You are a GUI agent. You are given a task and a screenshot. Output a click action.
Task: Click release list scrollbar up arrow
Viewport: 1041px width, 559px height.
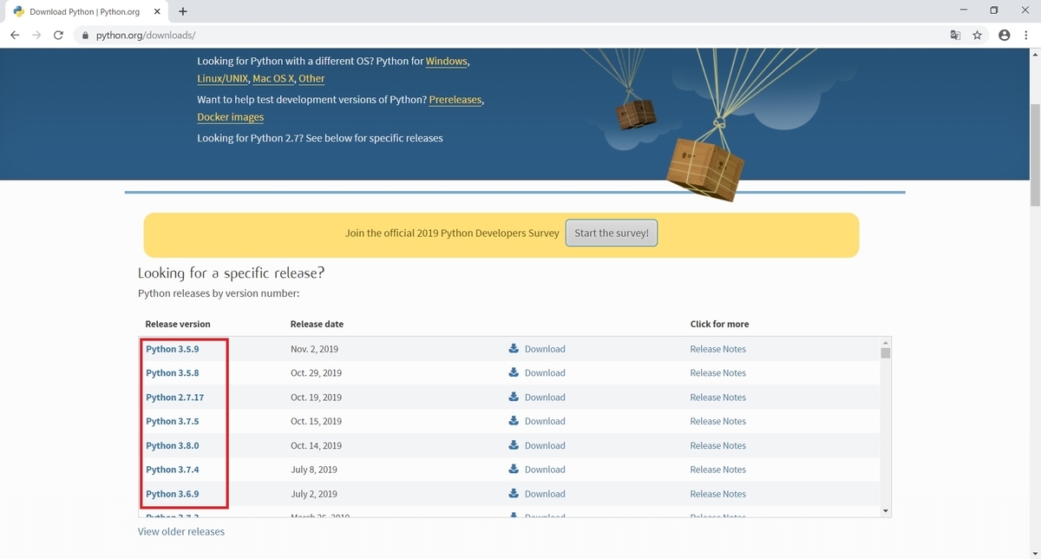point(886,342)
